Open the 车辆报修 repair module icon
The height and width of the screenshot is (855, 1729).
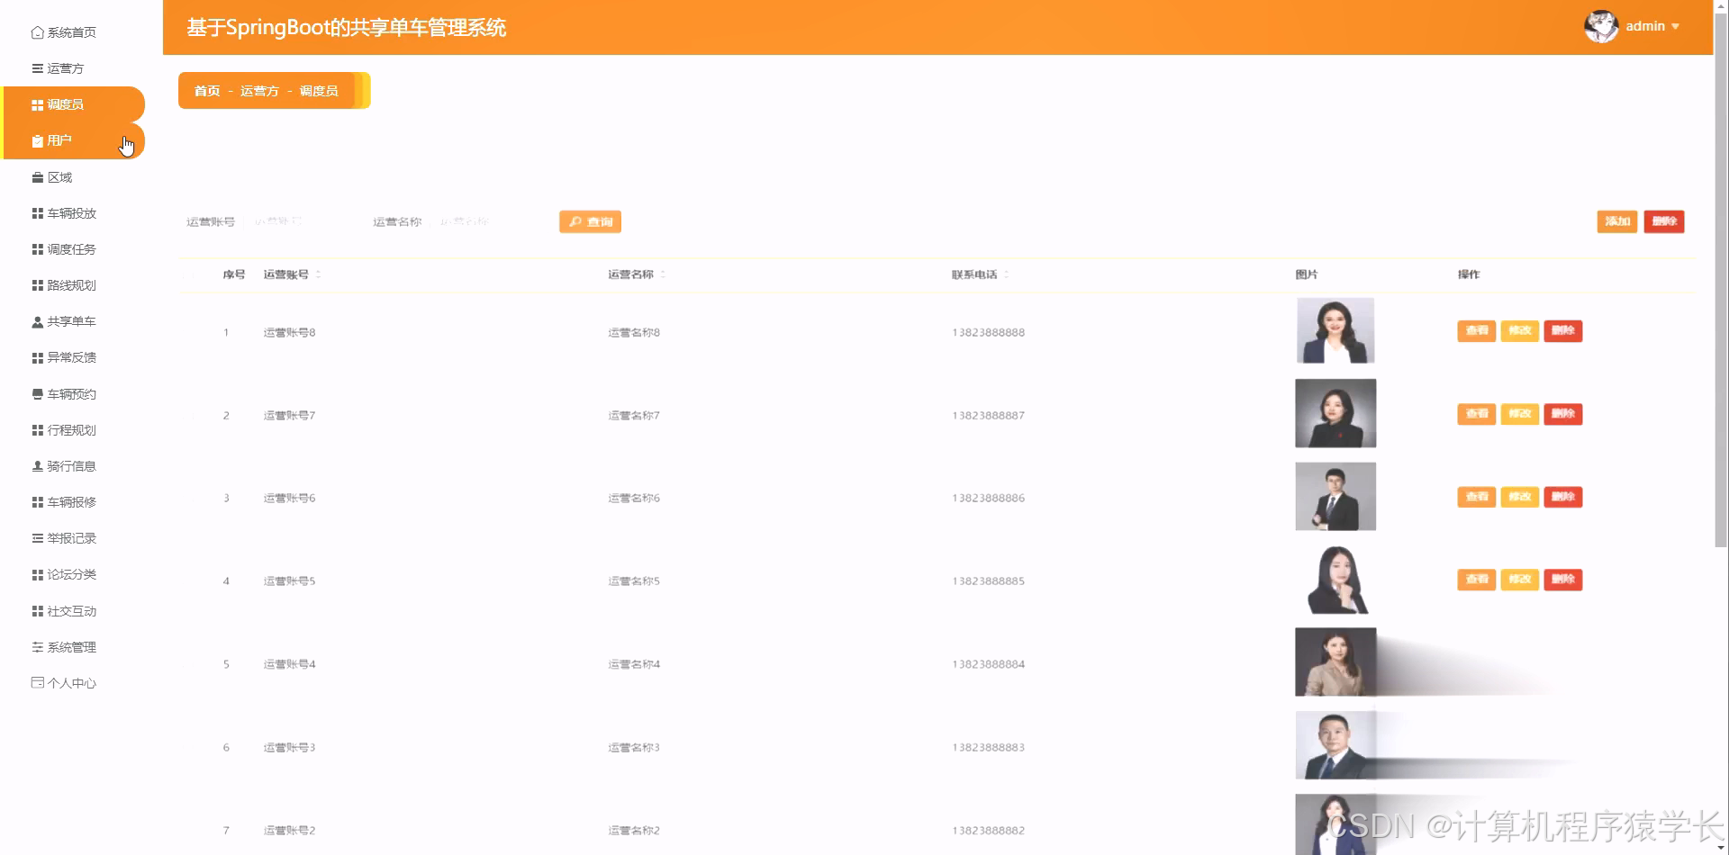pos(36,501)
